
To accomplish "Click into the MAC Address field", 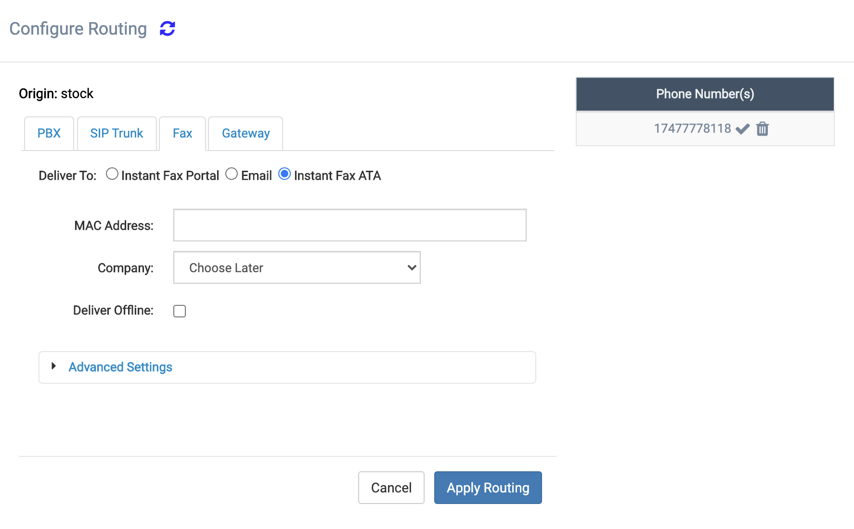I will 349,225.
